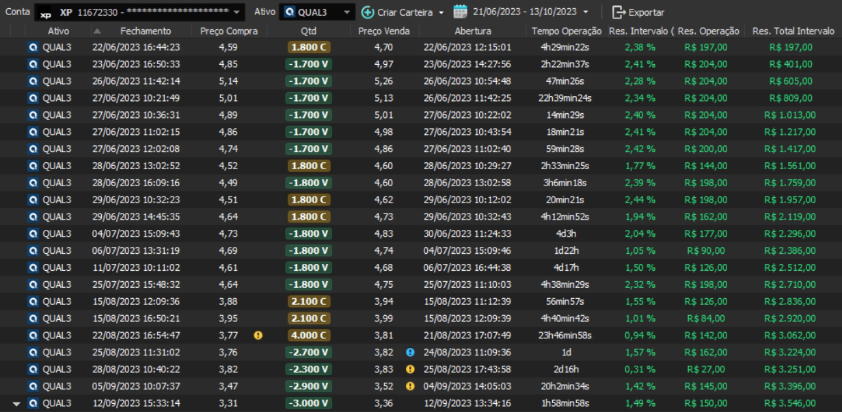842x412 pixels.
Task: Click the QUAL3 logo in the first row
Action: pyautogui.click(x=33, y=47)
